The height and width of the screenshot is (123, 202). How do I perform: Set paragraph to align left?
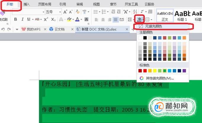(x=96, y=20)
